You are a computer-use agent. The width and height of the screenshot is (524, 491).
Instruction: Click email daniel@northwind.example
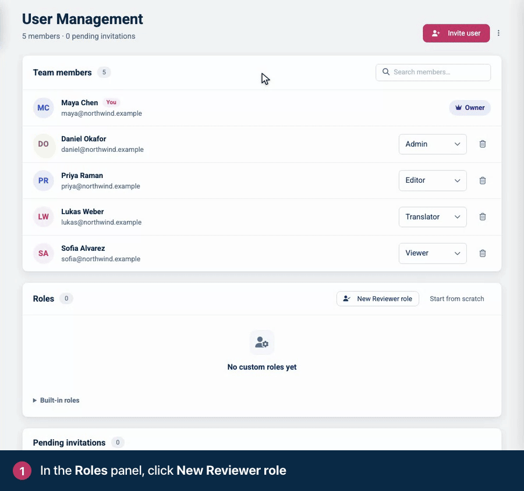102,150
